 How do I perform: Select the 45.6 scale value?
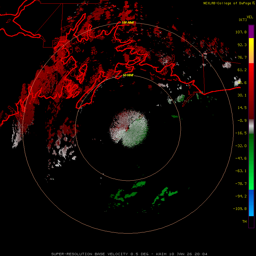pos(242,82)
